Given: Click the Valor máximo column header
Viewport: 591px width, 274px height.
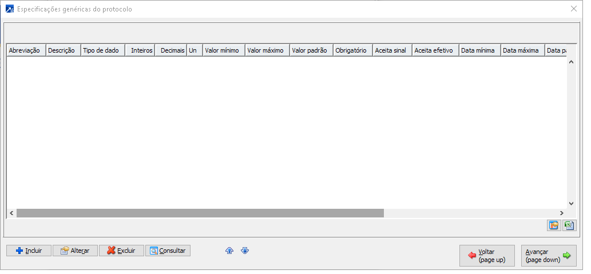Looking at the screenshot, I should click(268, 50).
